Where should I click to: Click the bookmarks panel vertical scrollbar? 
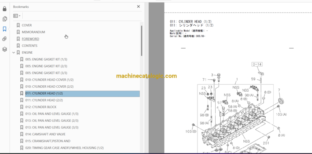coord(142,40)
